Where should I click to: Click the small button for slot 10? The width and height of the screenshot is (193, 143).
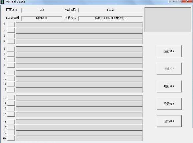[11, 78]
